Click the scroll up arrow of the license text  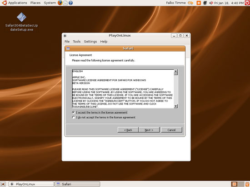(175, 71)
